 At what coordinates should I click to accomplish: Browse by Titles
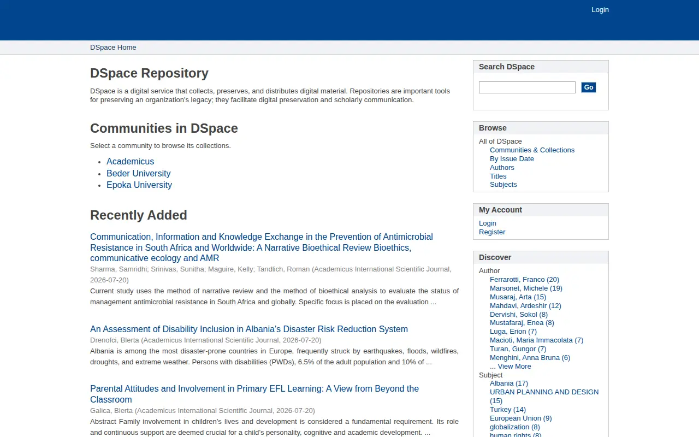[x=498, y=176]
